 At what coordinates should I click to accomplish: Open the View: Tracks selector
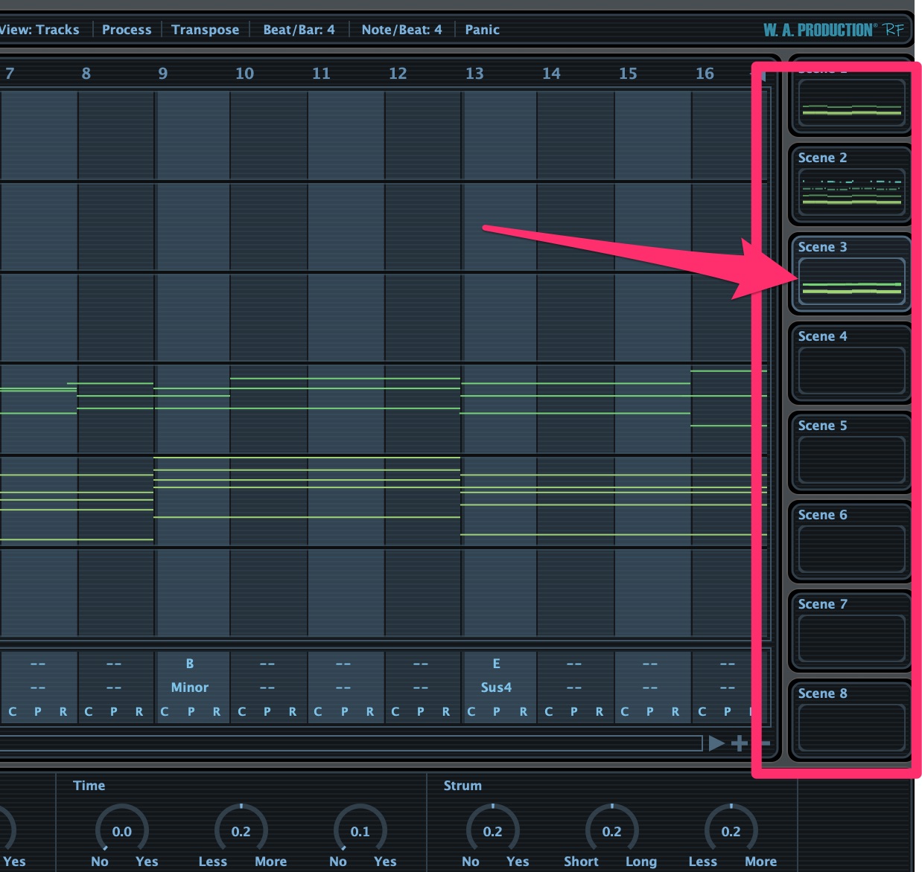tap(39, 30)
